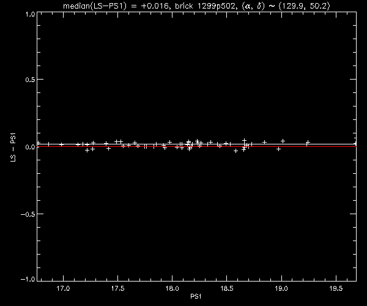Viewport: 367px width, 306px height.
Task: Click the 'PS1' x-axis label below ticks
Action: 196,296
